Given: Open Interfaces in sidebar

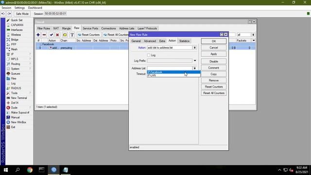Looking at the screenshot, I should 17,30.
